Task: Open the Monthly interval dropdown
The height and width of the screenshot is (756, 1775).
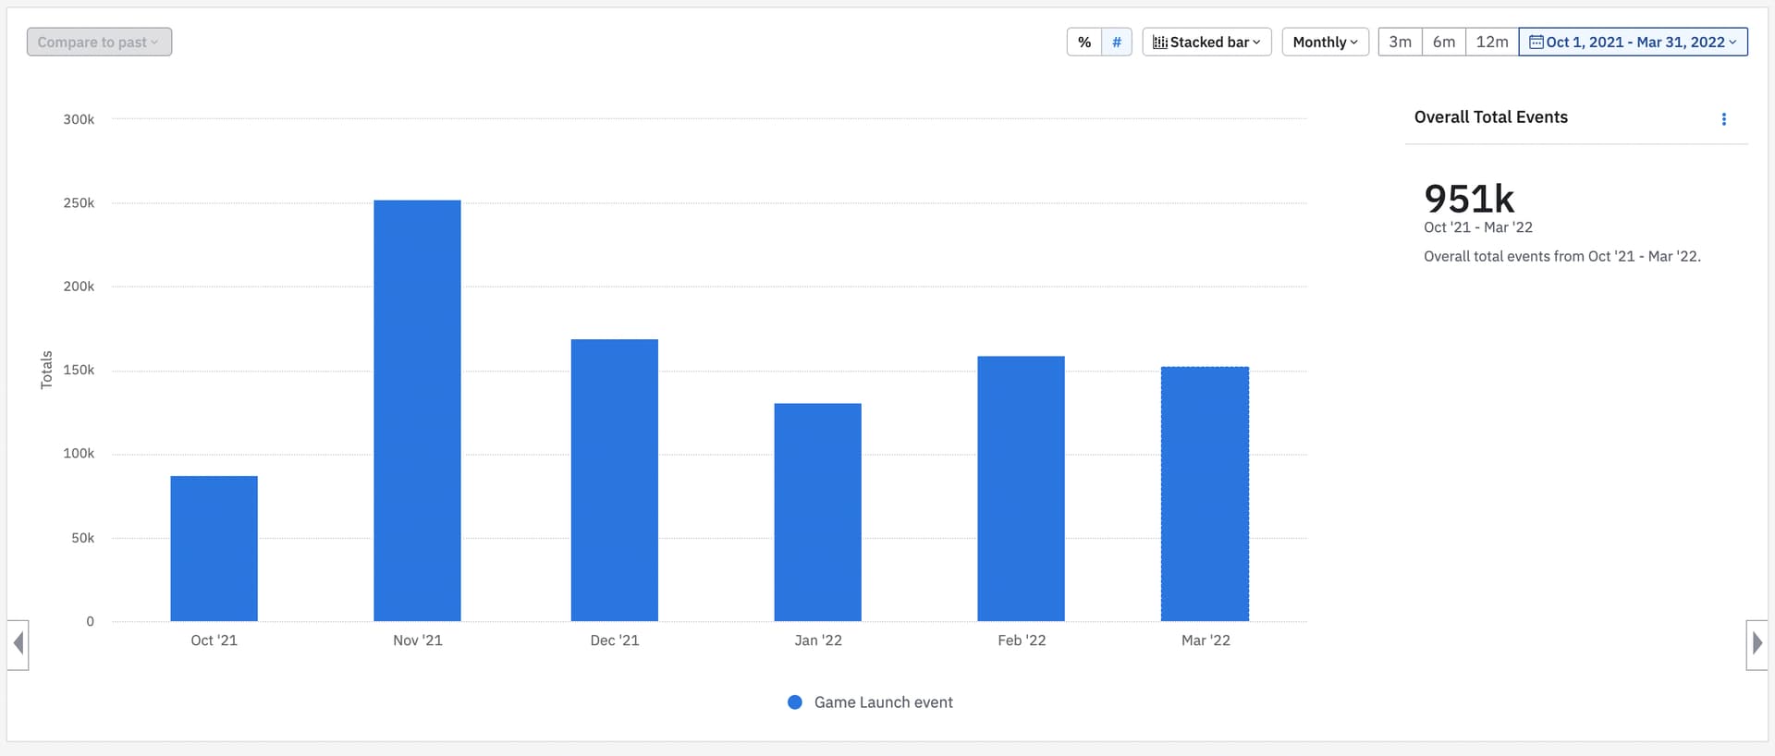Action: coord(1325,42)
